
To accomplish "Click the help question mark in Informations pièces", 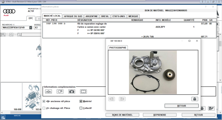I will 206,7.
